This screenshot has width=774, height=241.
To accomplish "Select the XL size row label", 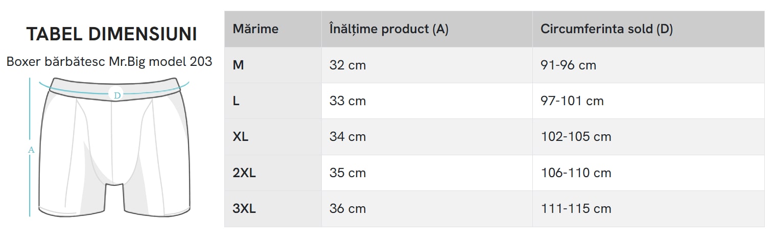I will 241,137.
